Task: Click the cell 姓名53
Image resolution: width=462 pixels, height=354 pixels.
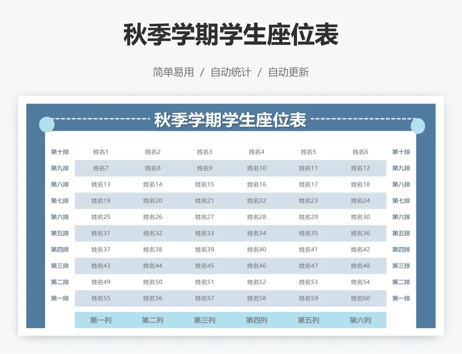Action: pos(308,282)
